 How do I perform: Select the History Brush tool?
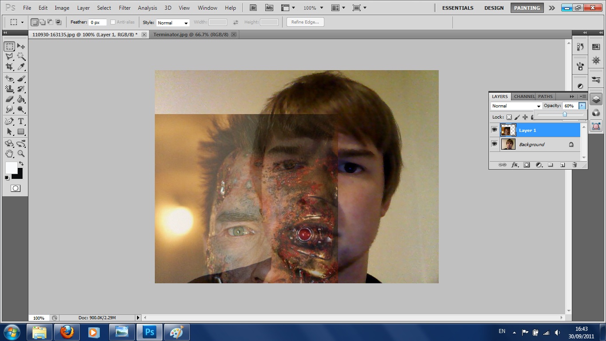[21, 89]
